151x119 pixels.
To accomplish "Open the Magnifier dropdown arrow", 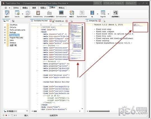I will 108,14.
